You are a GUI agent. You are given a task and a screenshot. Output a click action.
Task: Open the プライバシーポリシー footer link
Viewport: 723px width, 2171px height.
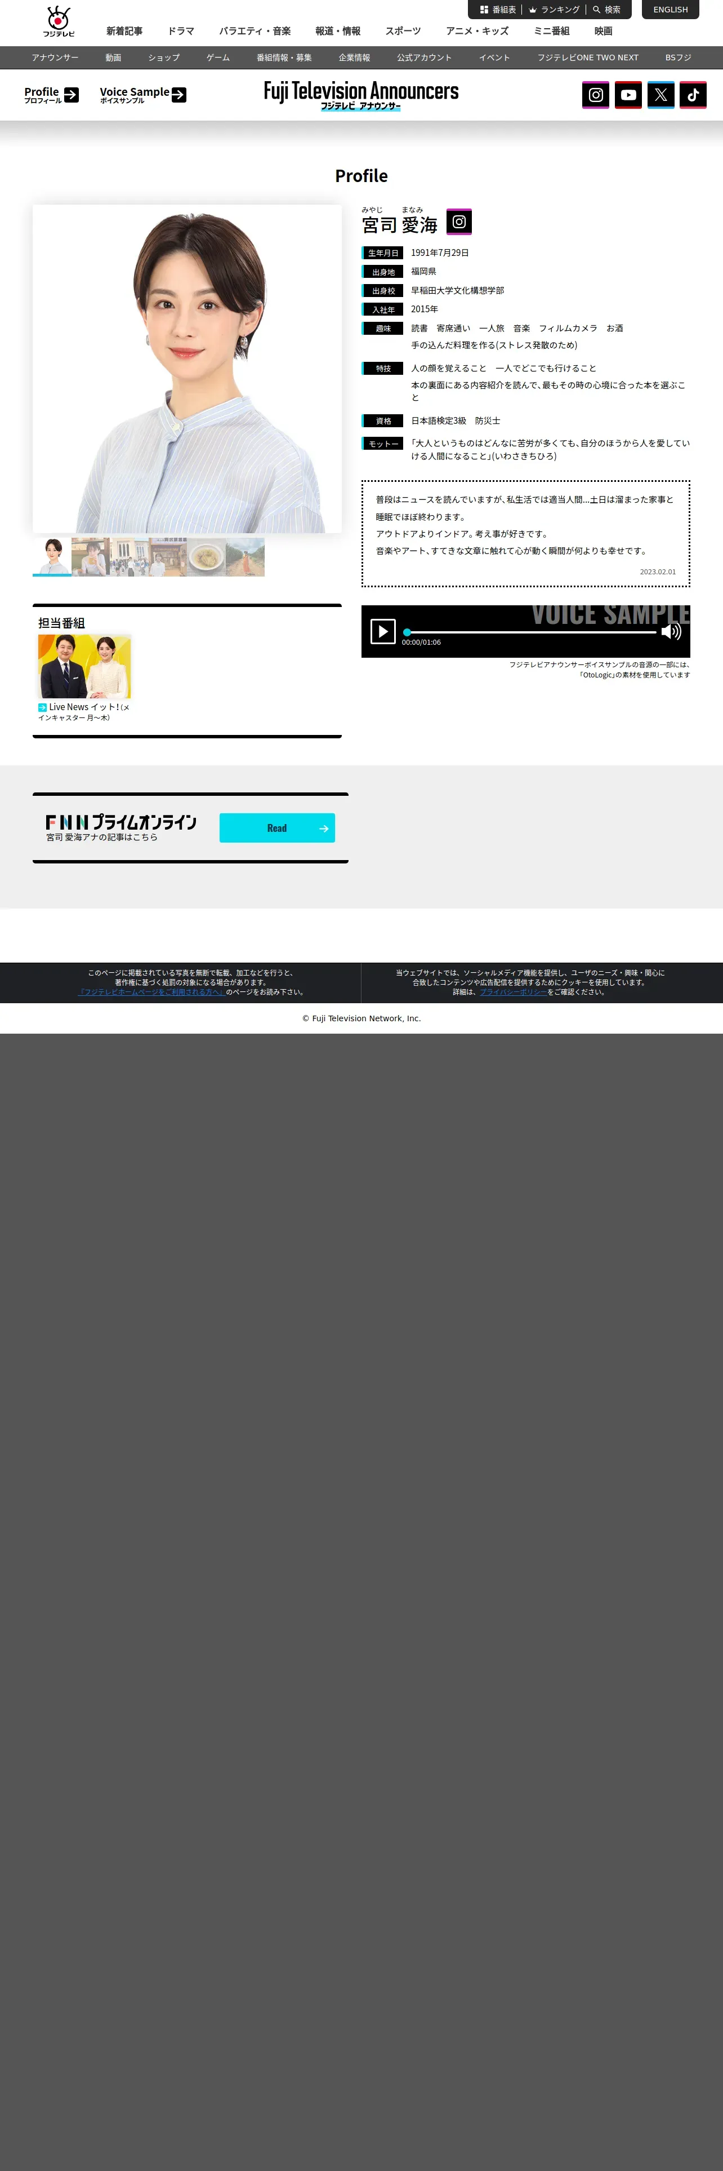coord(514,992)
